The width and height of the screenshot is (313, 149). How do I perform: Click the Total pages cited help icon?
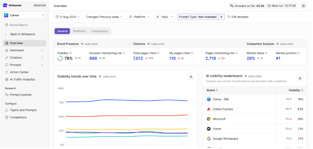click(x=158, y=53)
